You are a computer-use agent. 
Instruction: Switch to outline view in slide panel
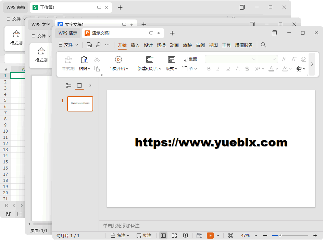click(68, 85)
